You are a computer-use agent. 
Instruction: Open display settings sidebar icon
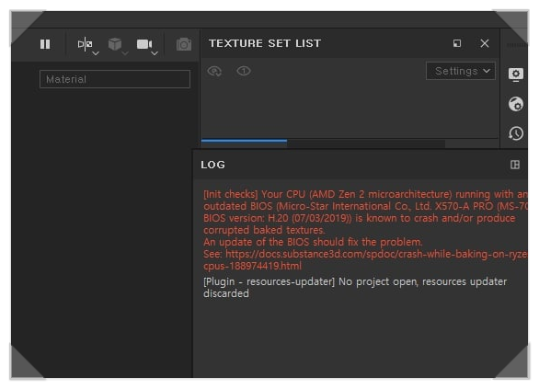click(516, 74)
